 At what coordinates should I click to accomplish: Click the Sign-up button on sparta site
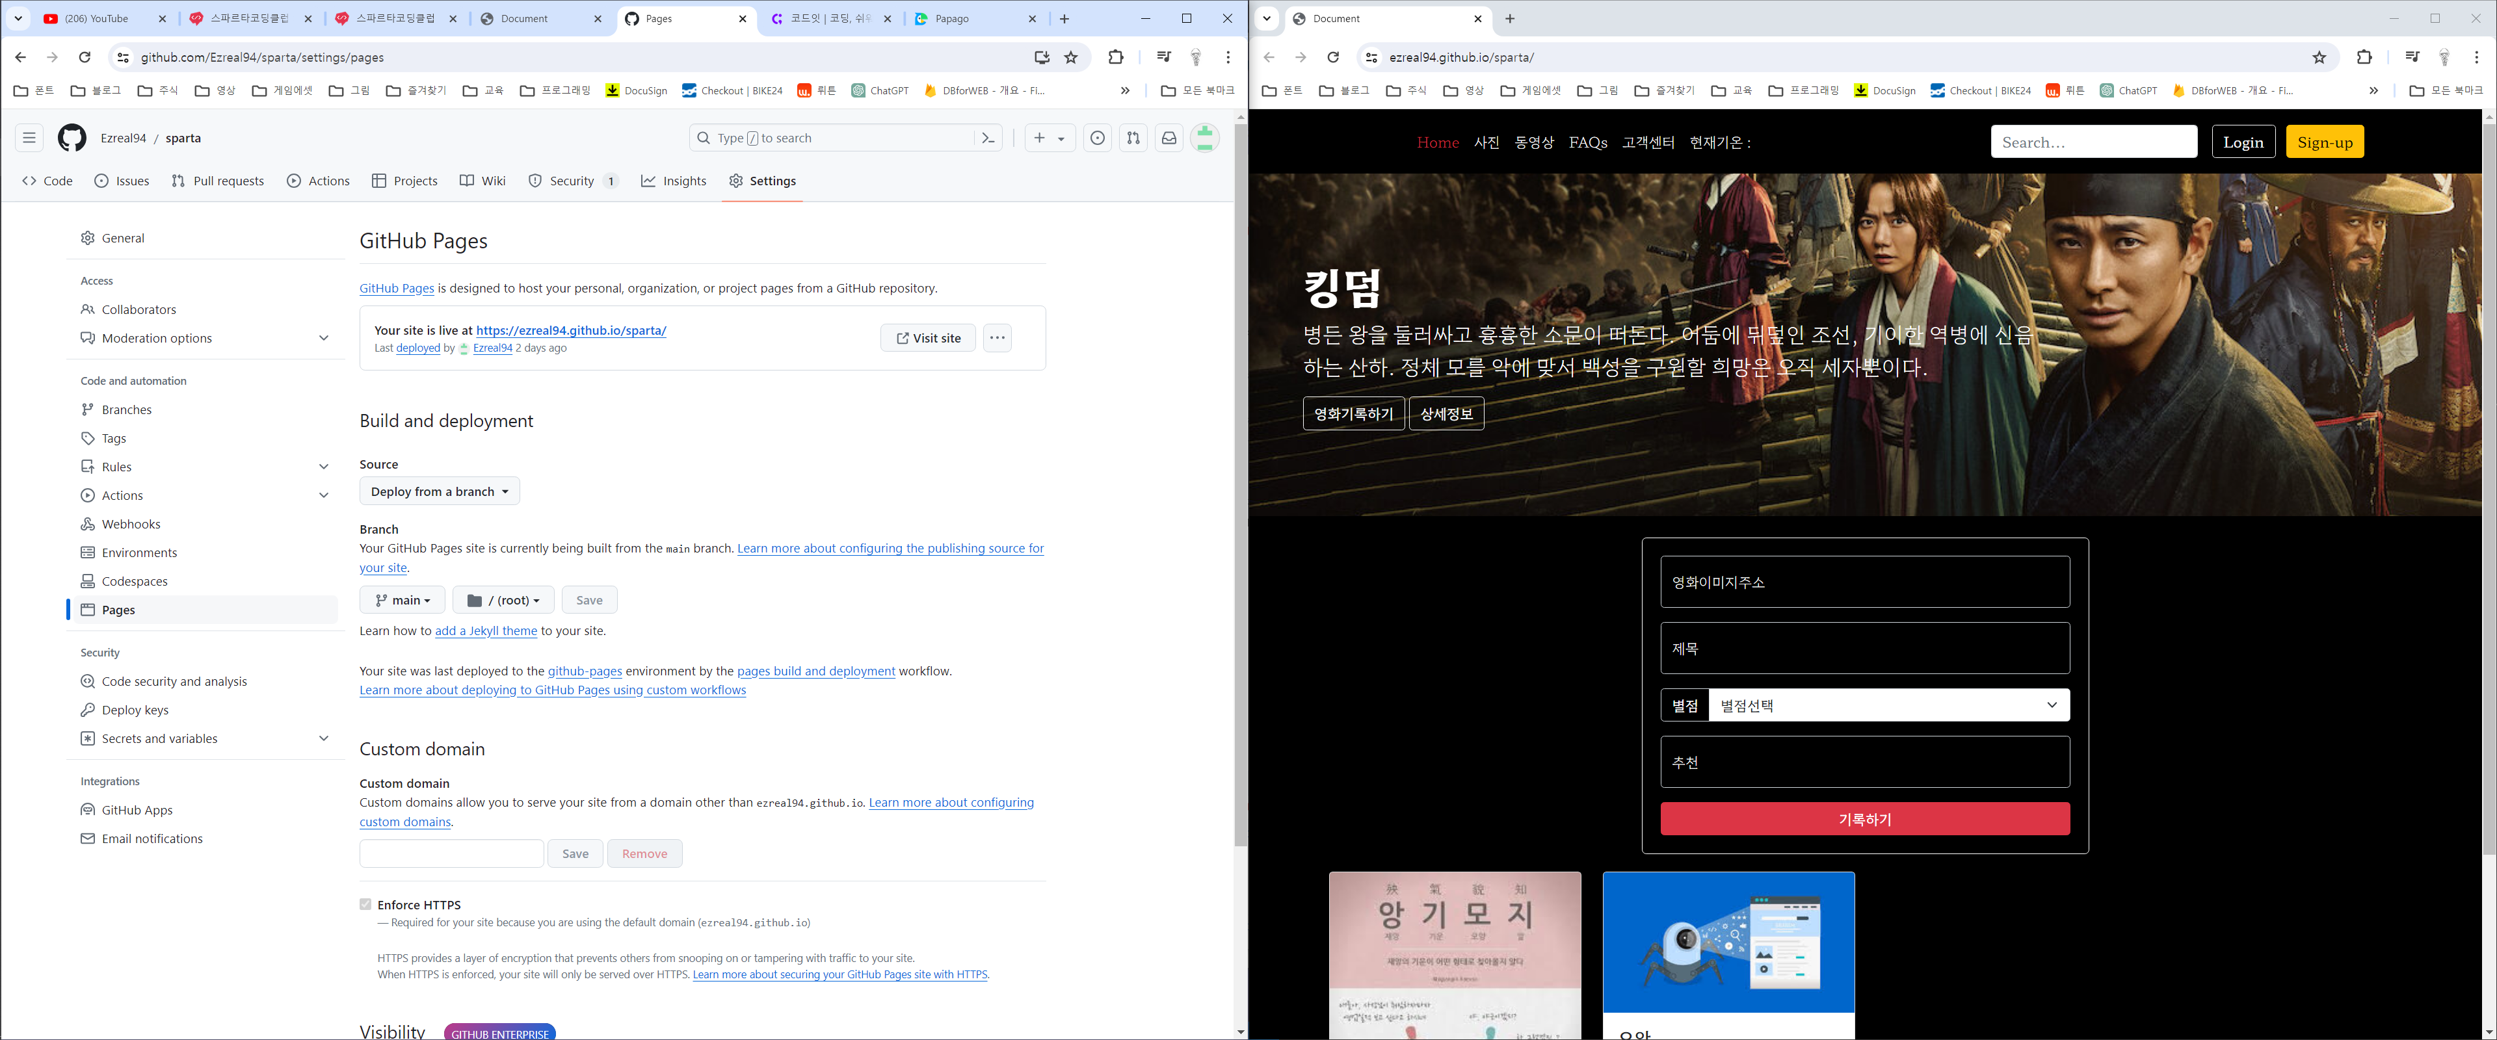click(x=2325, y=142)
